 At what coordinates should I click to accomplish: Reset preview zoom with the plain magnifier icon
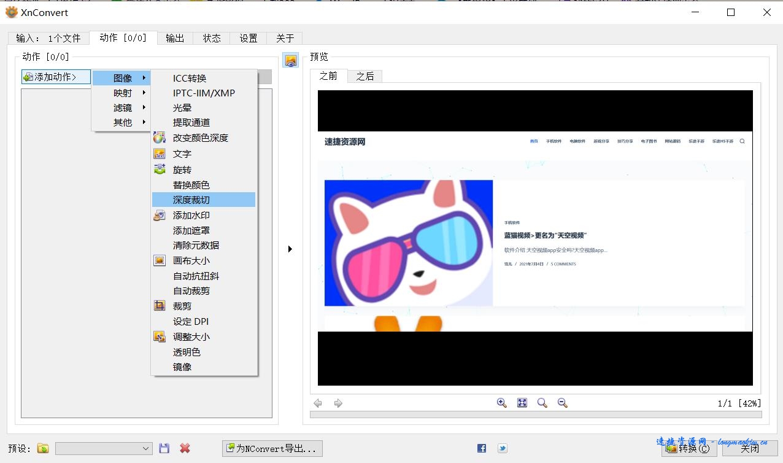[x=542, y=403]
